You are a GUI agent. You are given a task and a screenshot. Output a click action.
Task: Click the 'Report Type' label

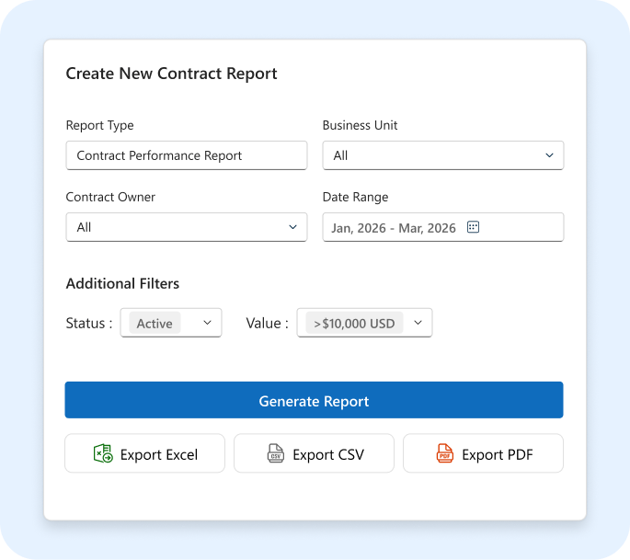click(x=99, y=126)
